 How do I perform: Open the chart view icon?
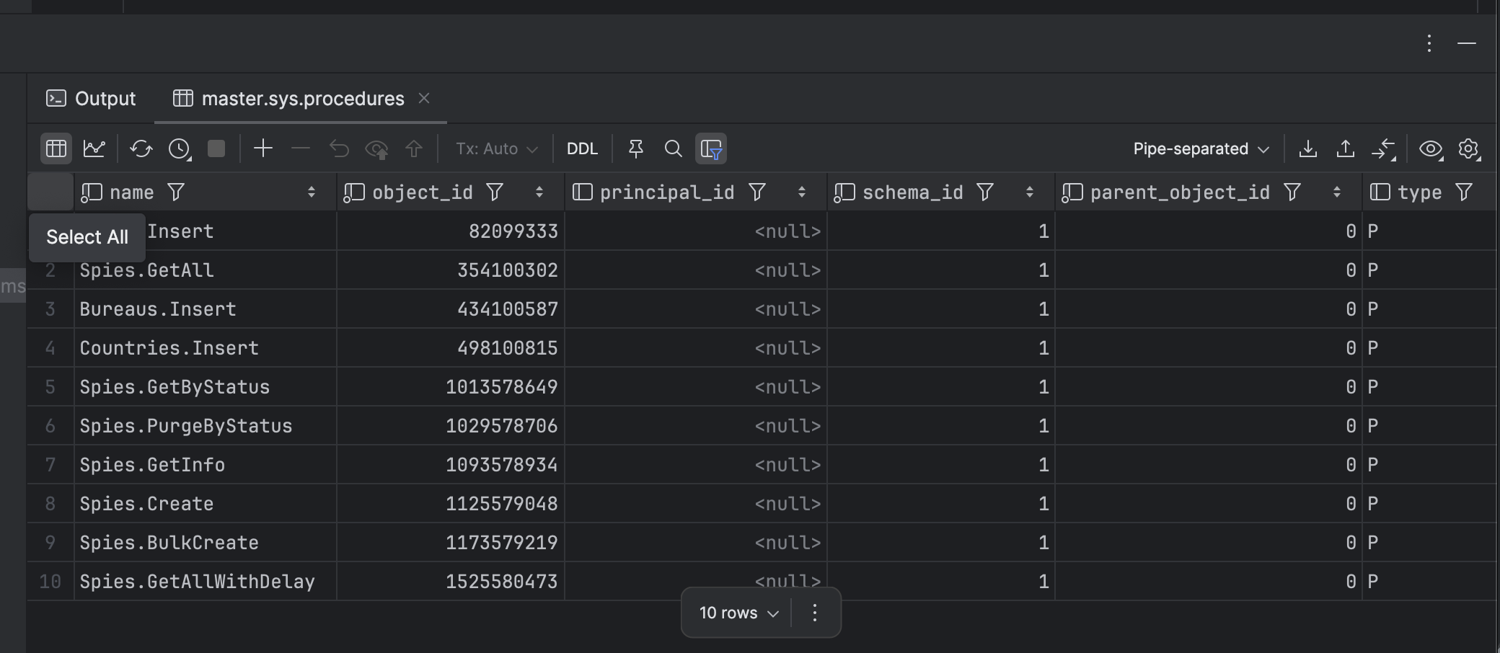(x=94, y=148)
